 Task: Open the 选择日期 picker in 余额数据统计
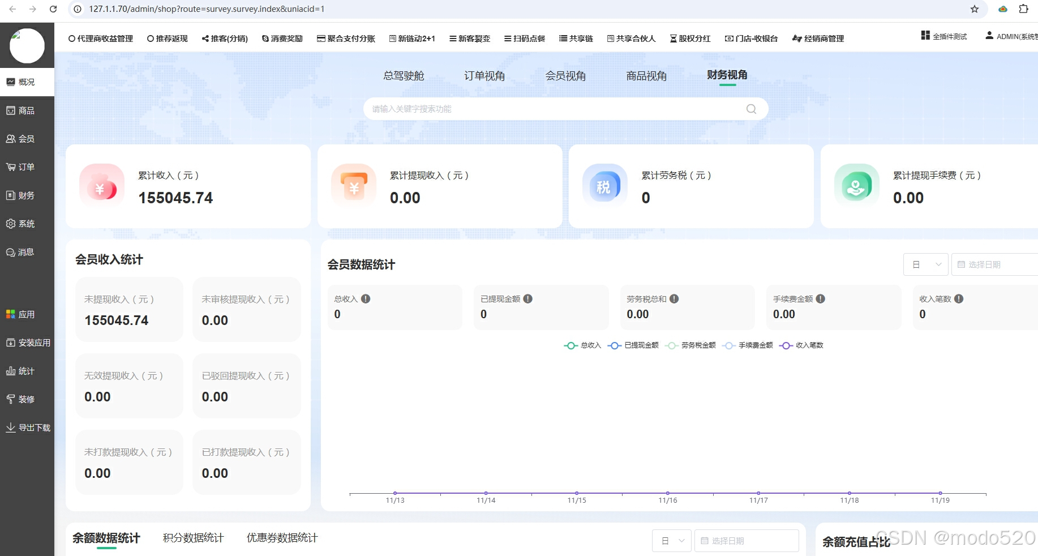click(x=747, y=541)
